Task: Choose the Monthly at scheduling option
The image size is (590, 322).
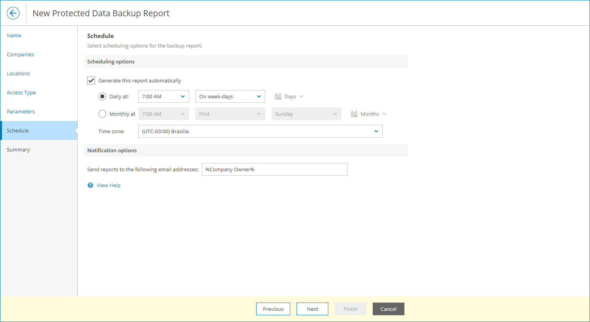Action: [102, 114]
